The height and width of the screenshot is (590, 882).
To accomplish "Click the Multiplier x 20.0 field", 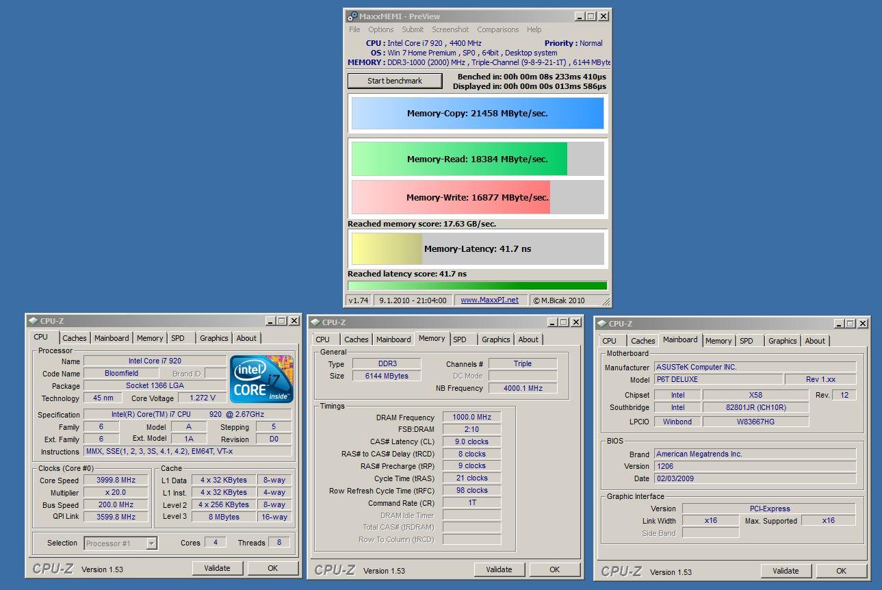I will (x=116, y=493).
